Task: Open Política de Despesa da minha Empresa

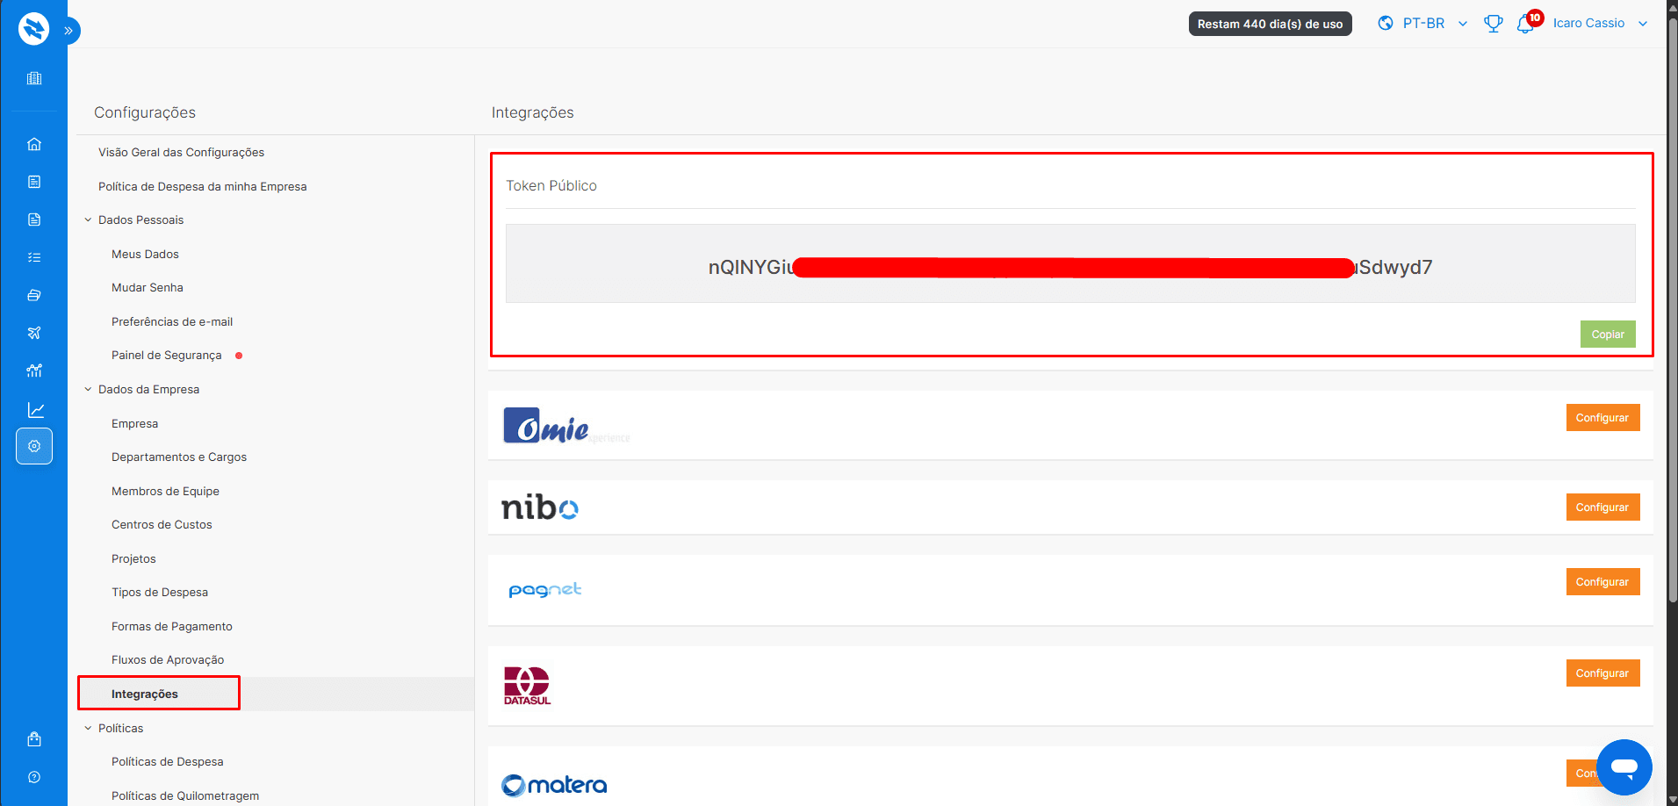Action: 202,187
